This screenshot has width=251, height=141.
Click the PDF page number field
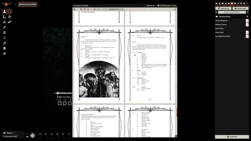pos(95,9)
